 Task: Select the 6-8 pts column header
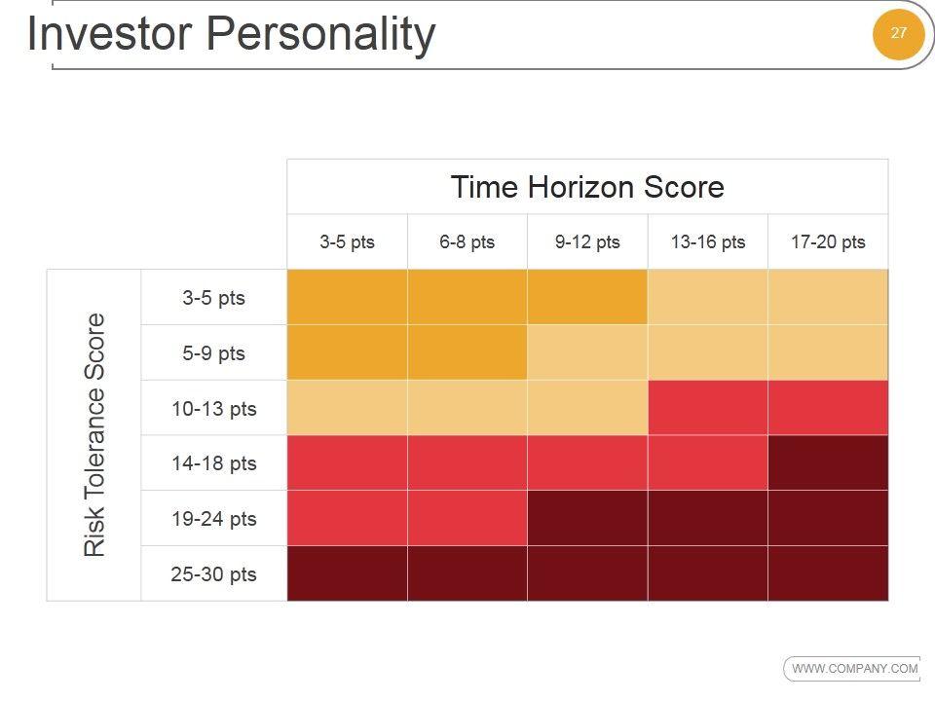pos(467,242)
